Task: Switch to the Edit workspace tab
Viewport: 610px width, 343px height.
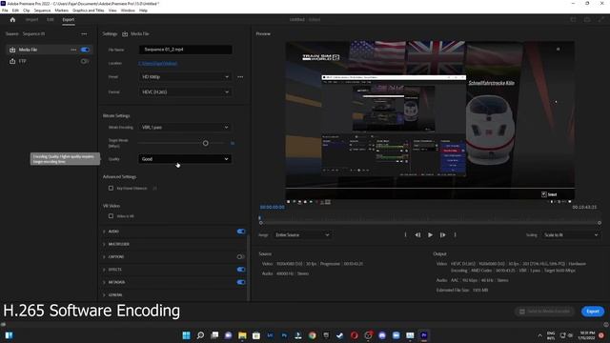Action: click(51, 19)
